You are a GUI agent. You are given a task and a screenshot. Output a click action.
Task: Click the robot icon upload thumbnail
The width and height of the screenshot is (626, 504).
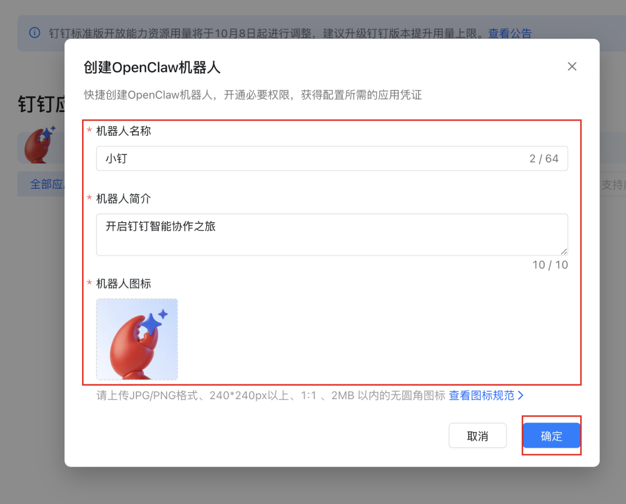(137, 339)
